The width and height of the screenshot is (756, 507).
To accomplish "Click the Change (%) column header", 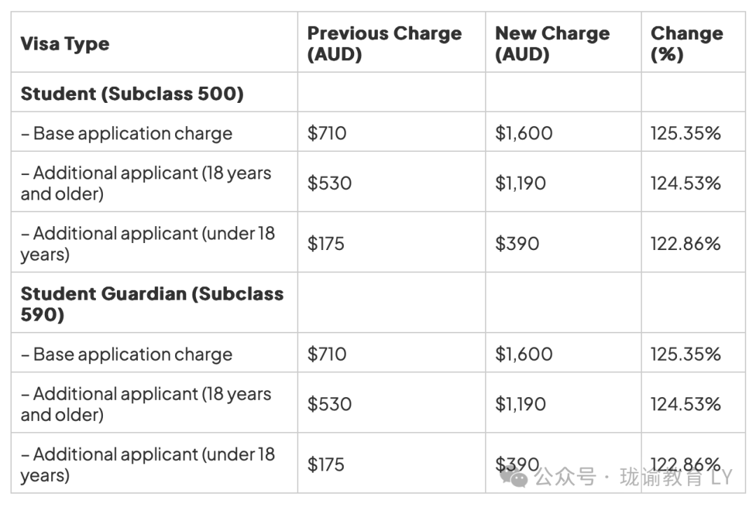I will pyautogui.click(x=687, y=43).
